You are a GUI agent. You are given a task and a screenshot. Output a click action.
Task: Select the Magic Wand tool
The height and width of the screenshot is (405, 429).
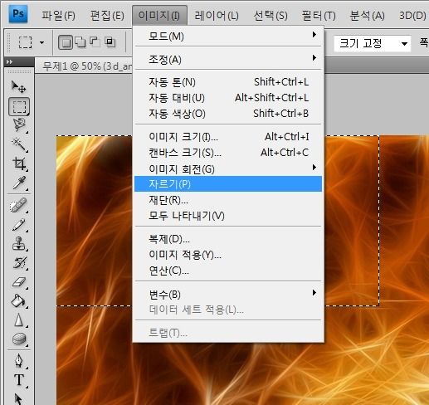tap(19, 144)
